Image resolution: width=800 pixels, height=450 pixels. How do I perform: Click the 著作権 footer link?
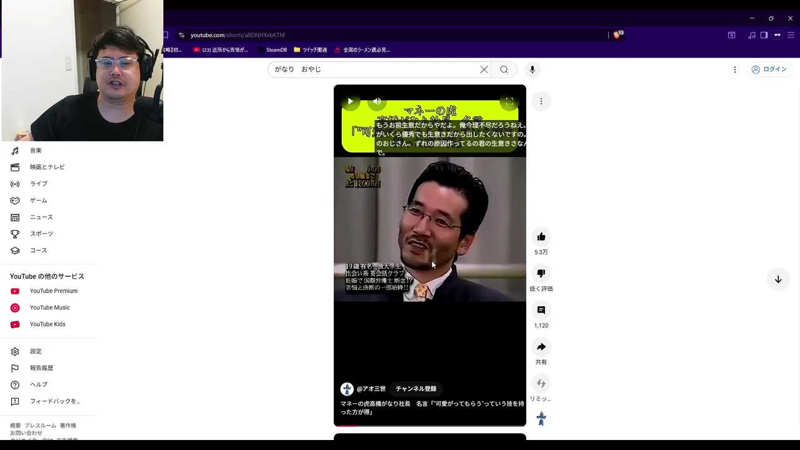pyautogui.click(x=68, y=426)
